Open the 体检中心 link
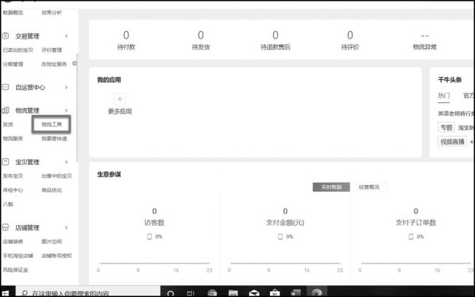The image size is (475, 297). [13, 190]
